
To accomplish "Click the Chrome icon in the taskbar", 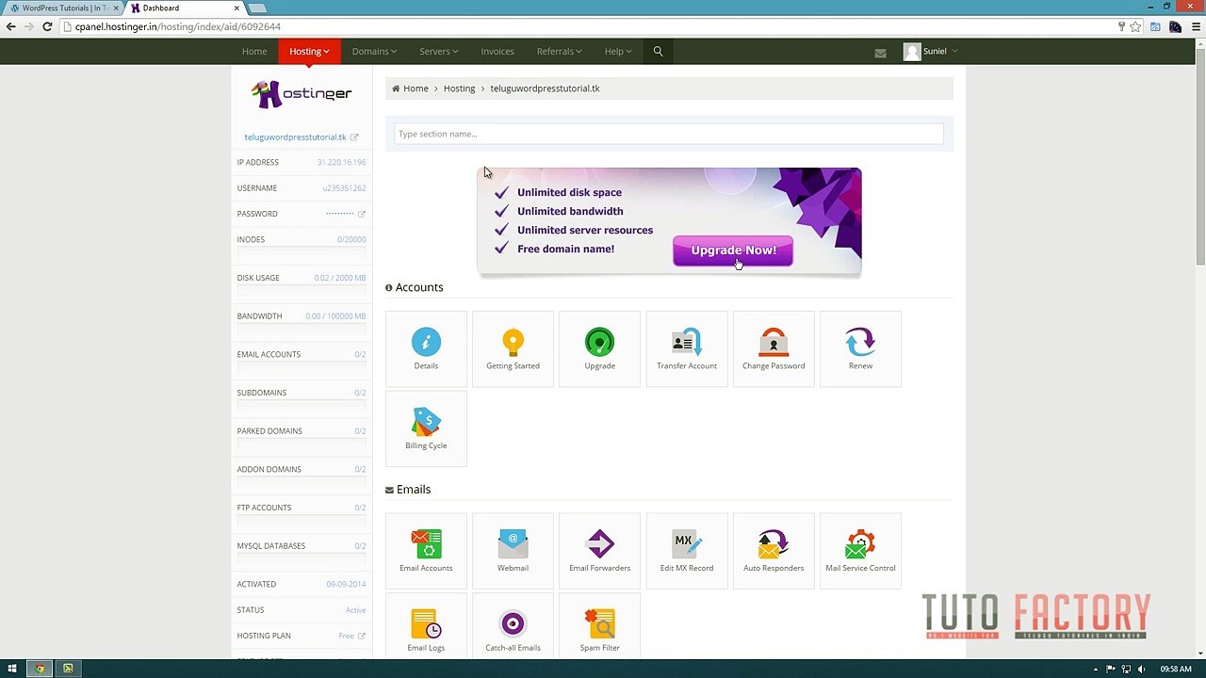I will tap(40, 669).
